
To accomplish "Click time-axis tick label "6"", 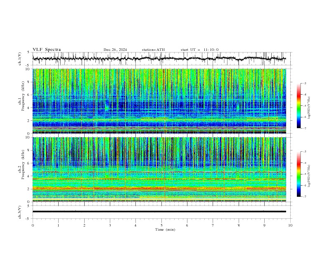I will 187,225.
